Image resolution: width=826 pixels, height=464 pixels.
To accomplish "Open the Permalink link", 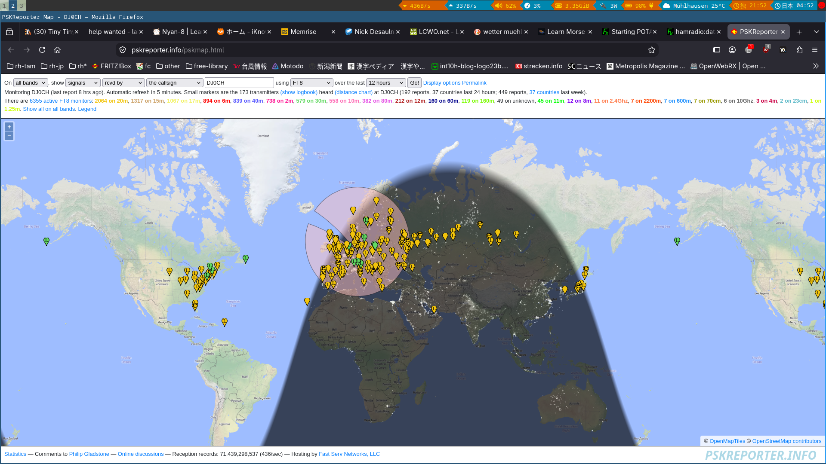I will (474, 83).
